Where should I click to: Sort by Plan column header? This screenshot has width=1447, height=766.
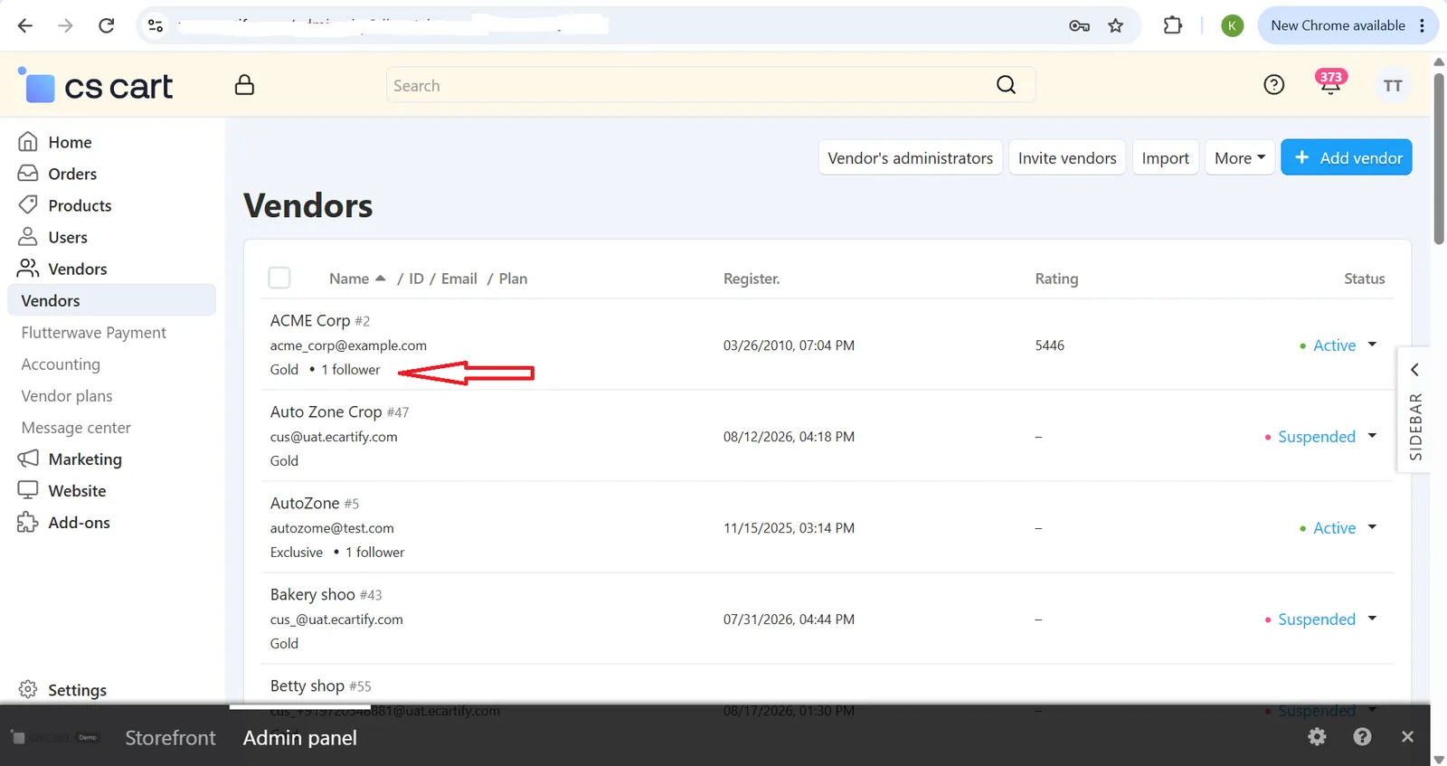pos(513,279)
